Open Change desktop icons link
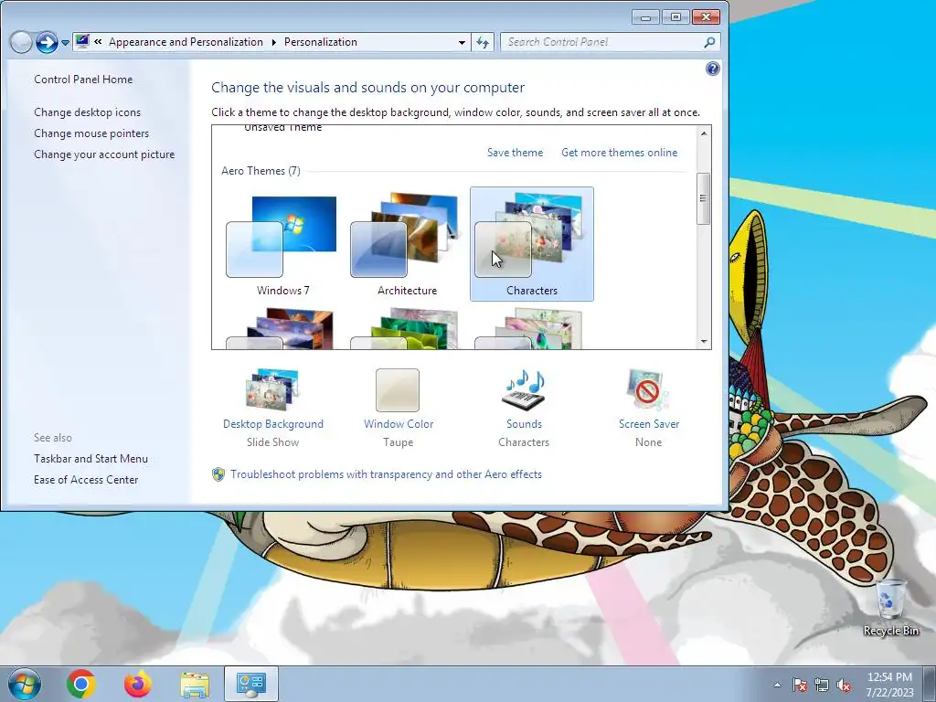The height and width of the screenshot is (702, 936). coord(87,112)
